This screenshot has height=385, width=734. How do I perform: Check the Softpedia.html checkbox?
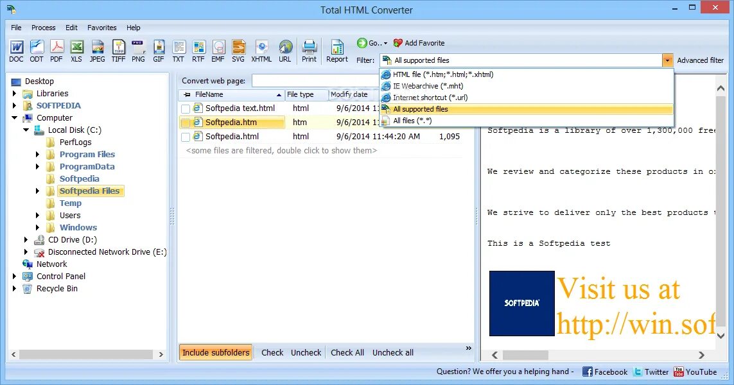pyautogui.click(x=186, y=137)
